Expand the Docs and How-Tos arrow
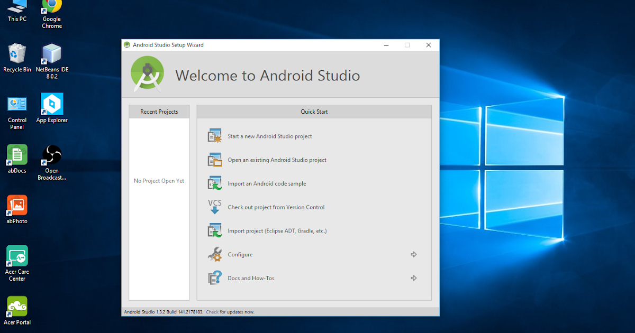The image size is (635, 333). coord(414,277)
